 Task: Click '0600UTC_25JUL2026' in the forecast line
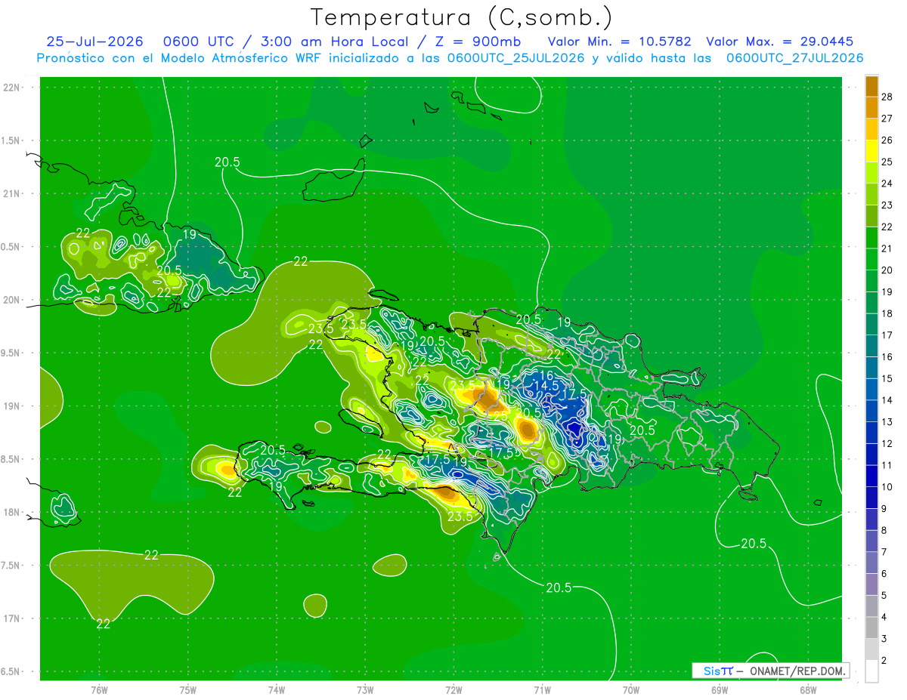[x=516, y=58]
